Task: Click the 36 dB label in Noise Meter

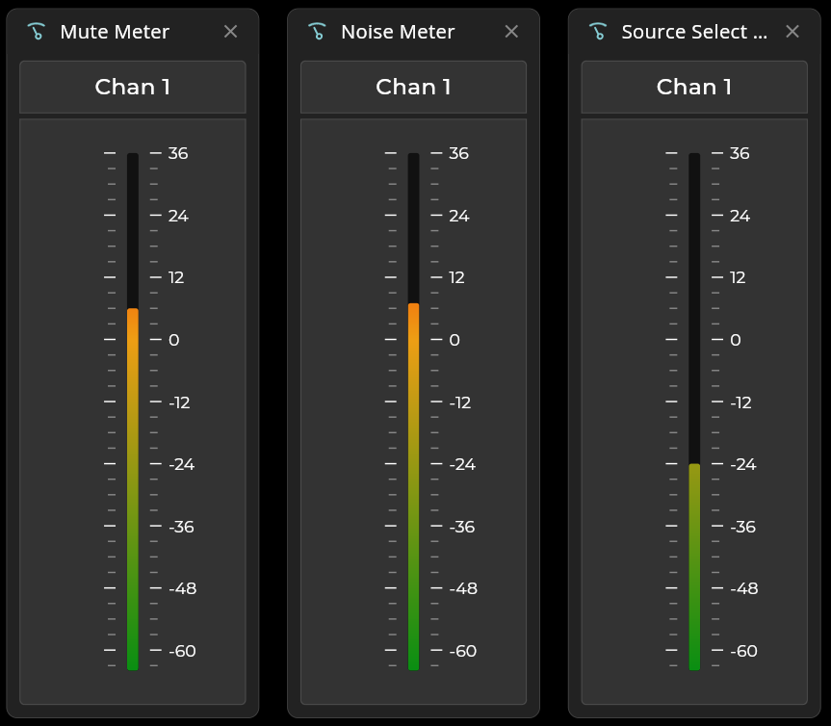Action: point(459,153)
